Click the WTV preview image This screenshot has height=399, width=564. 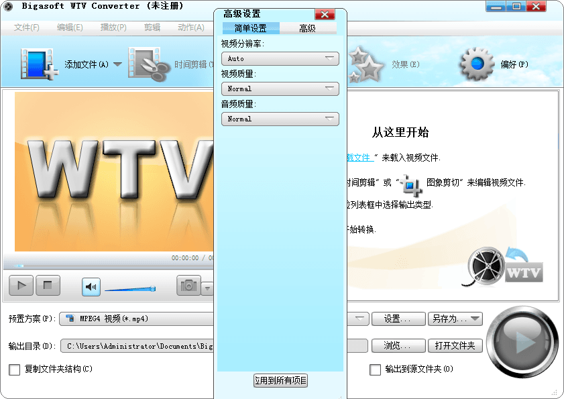[x=114, y=172]
